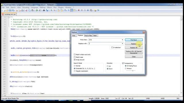Click the Stop Recording macro icon
Viewport: 184px width, 103px height.
(82, 10)
